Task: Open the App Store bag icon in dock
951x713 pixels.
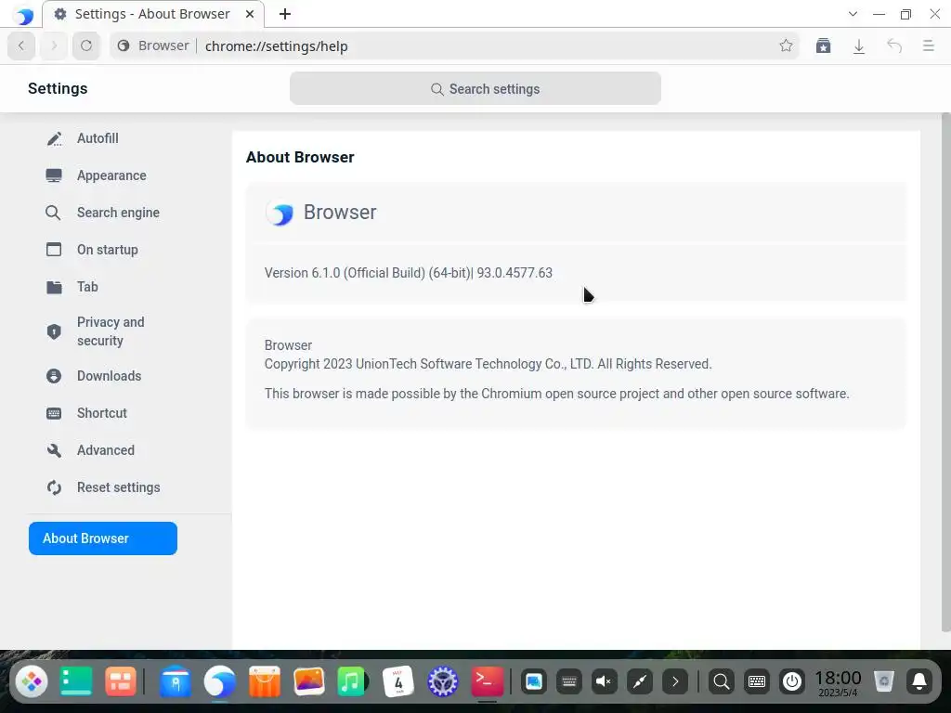Action: [265, 681]
